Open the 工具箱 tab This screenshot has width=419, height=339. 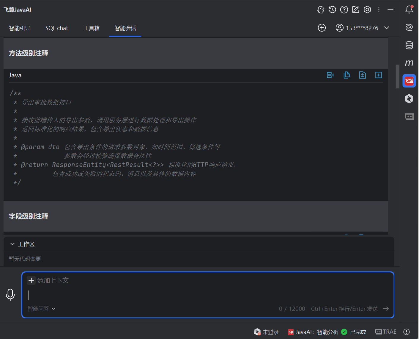(92, 28)
